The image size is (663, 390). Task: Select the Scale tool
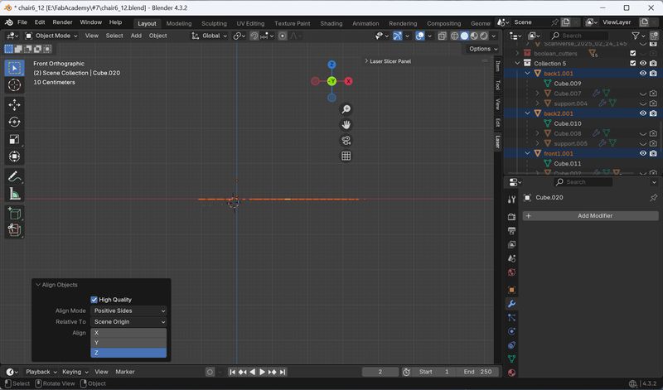[14, 139]
